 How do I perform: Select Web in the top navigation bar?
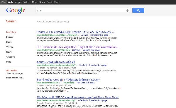tap(10, 2)
